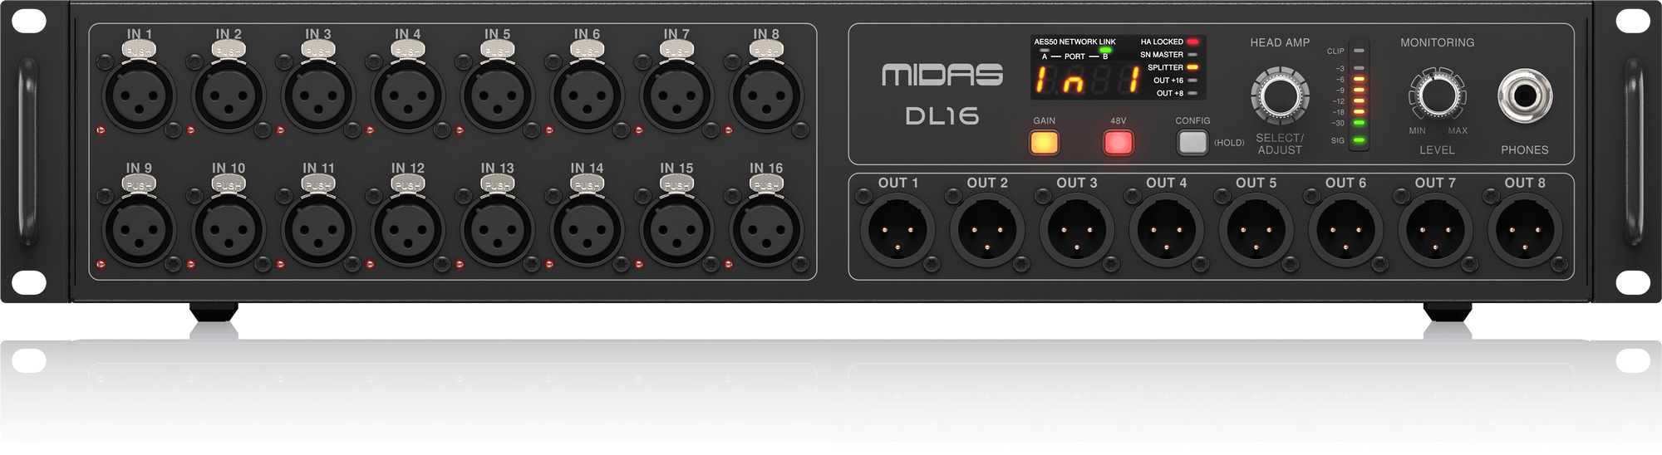
Task: Select the OUT 4 XLR output socket
Action: (1167, 231)
